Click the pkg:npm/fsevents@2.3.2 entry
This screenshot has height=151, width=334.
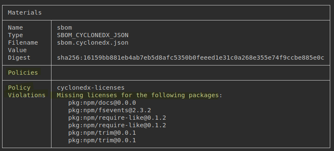point(110,110)
